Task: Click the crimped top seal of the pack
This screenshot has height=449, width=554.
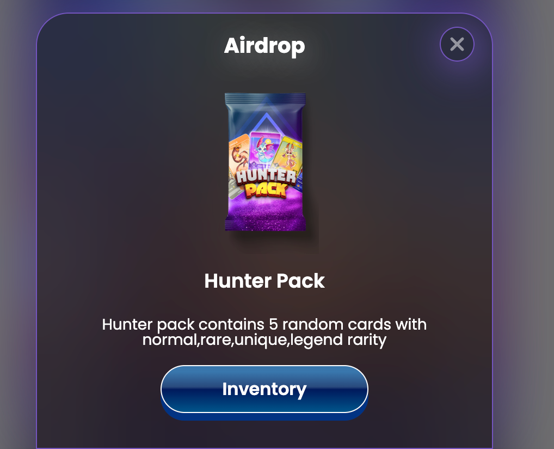Action: [266, 98]
